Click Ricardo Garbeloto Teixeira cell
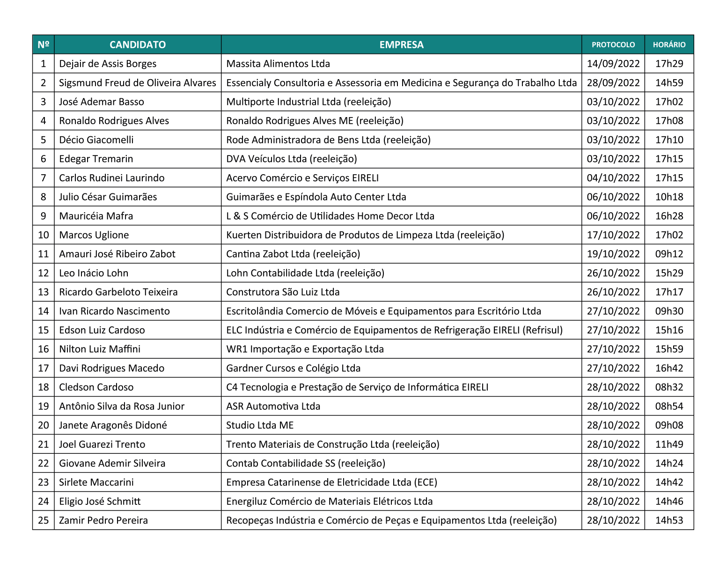This screenshot has width=727, height=562. click(138, 292)
